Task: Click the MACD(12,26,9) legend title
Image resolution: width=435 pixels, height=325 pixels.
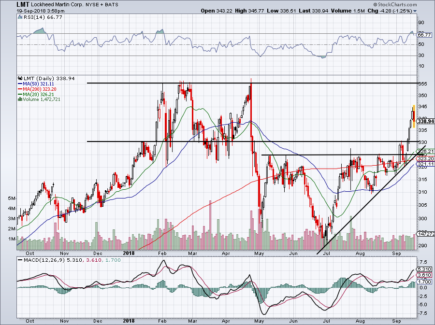Action: [x=45, y=260]
